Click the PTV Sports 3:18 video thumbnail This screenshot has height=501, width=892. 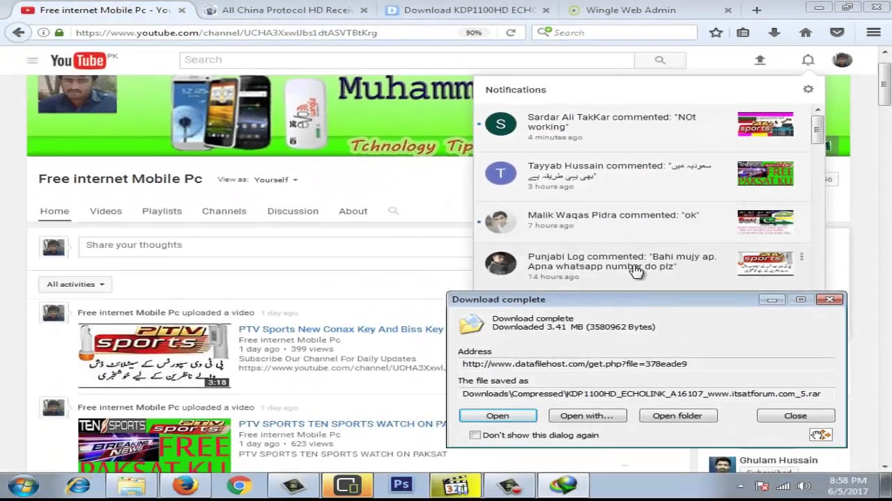pyautogui.click(x=154, y=356)
